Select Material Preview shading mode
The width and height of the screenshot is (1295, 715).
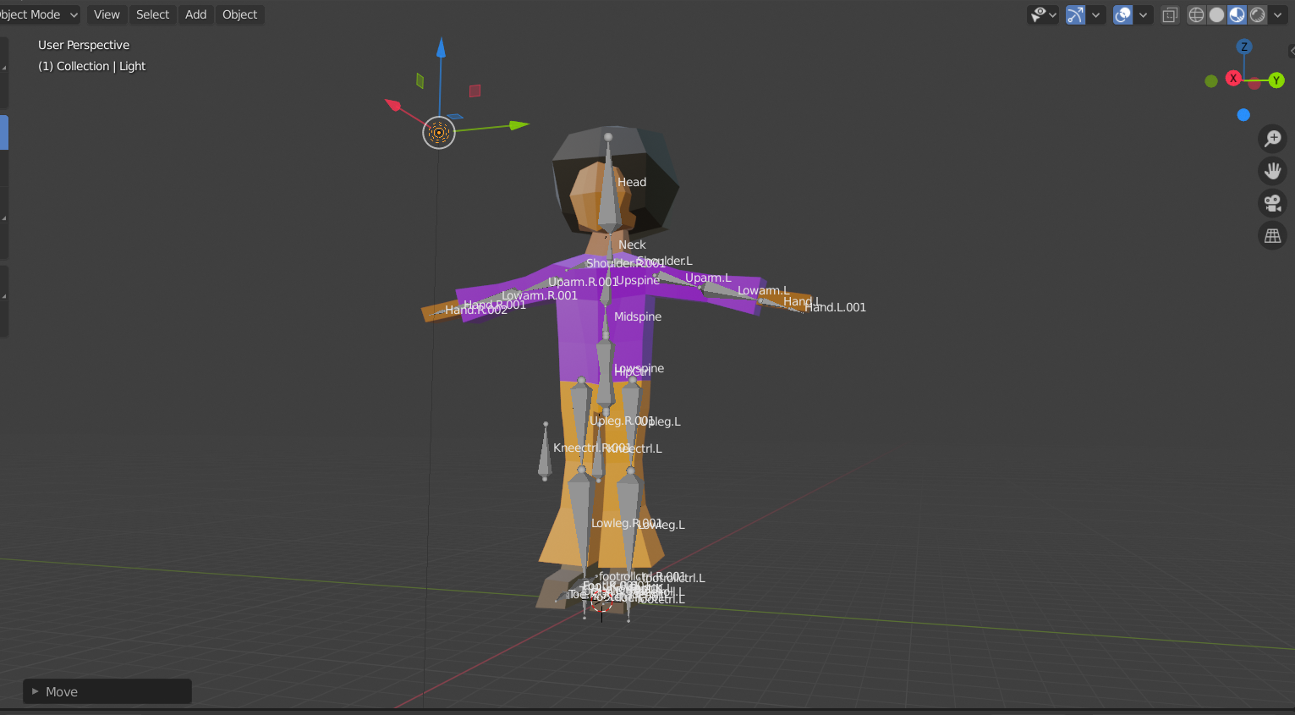[x=1237, y=14]
